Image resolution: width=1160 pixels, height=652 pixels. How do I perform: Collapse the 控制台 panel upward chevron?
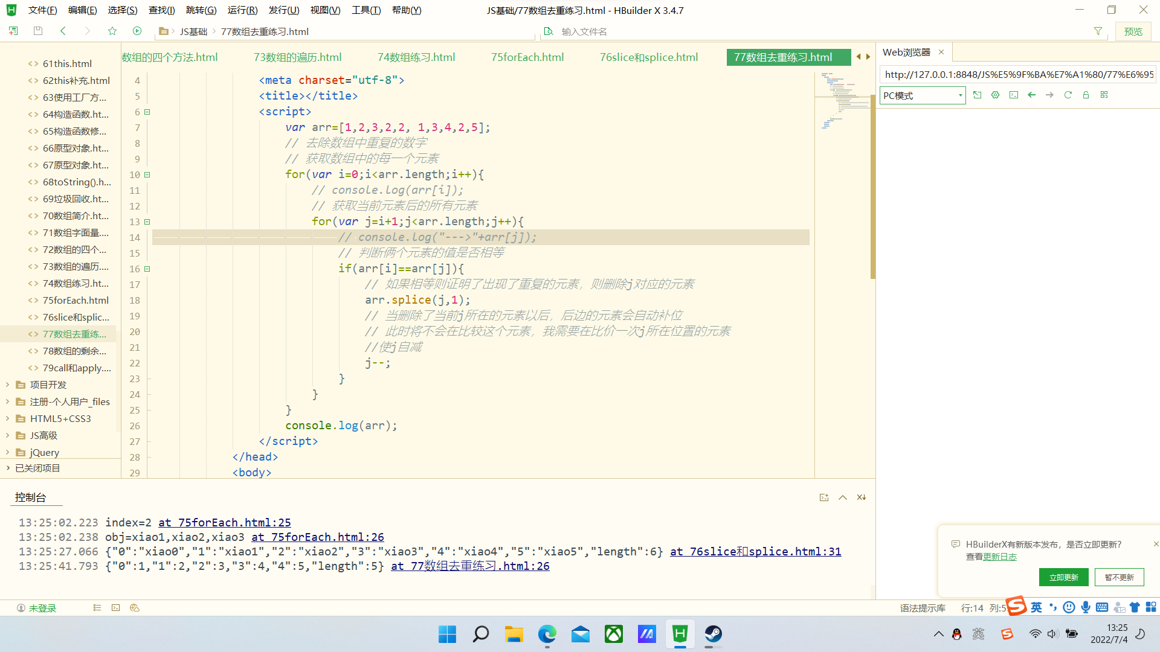[842, 497]
